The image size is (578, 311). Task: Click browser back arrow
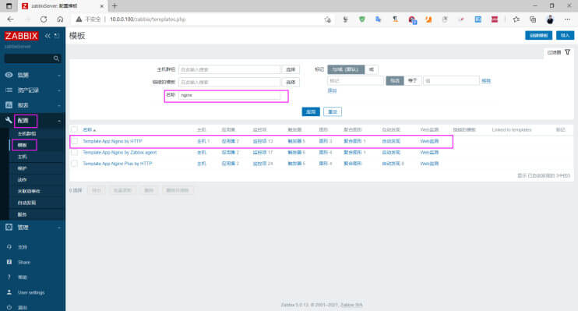(10, 19)
